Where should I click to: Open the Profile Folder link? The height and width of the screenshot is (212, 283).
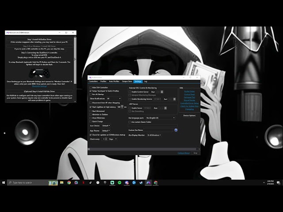[189, 91]
